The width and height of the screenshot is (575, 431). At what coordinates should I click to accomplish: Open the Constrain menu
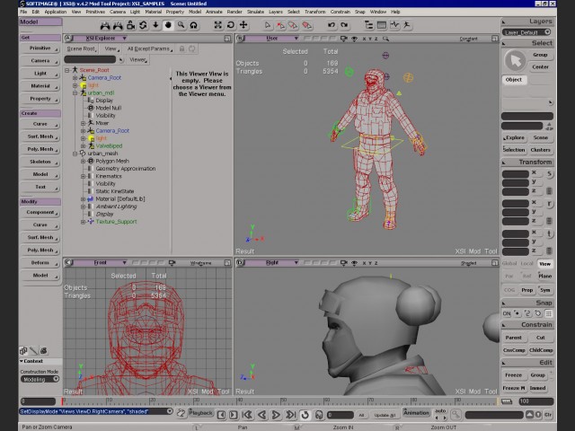tap(341, 12)
